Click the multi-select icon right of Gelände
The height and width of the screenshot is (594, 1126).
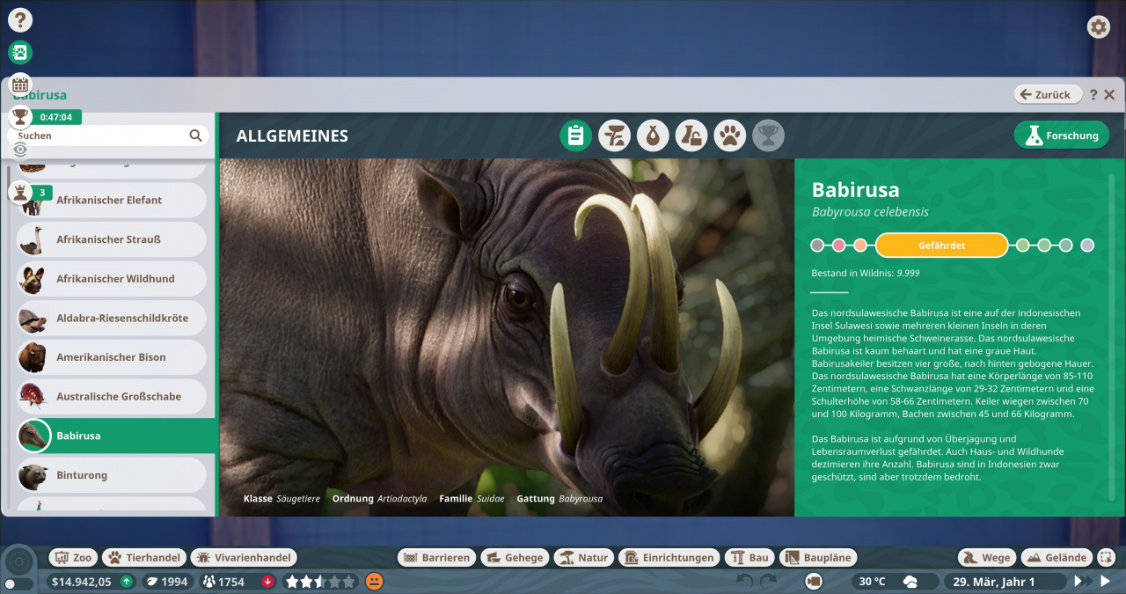(x=1107, y=557)
